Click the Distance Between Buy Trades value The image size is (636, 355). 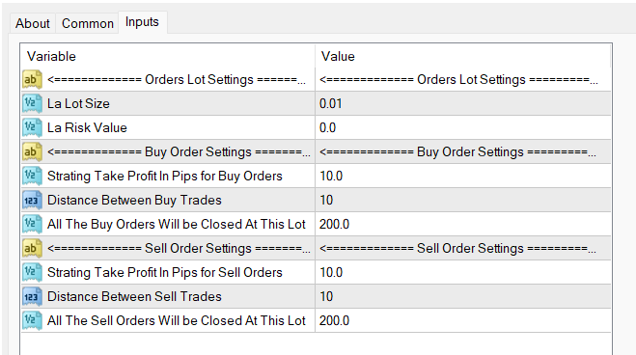[x=463, y=200]
